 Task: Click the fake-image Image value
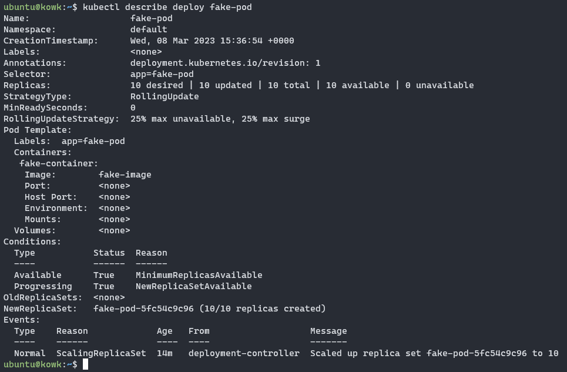pos(125,175)
